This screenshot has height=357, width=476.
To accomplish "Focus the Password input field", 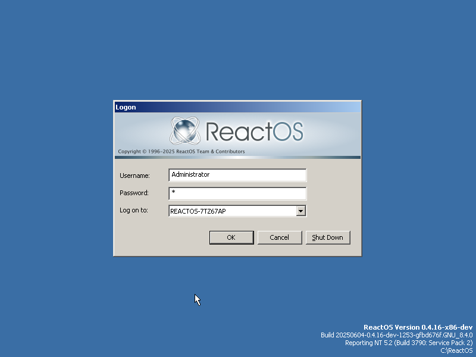I will [237, 193].
